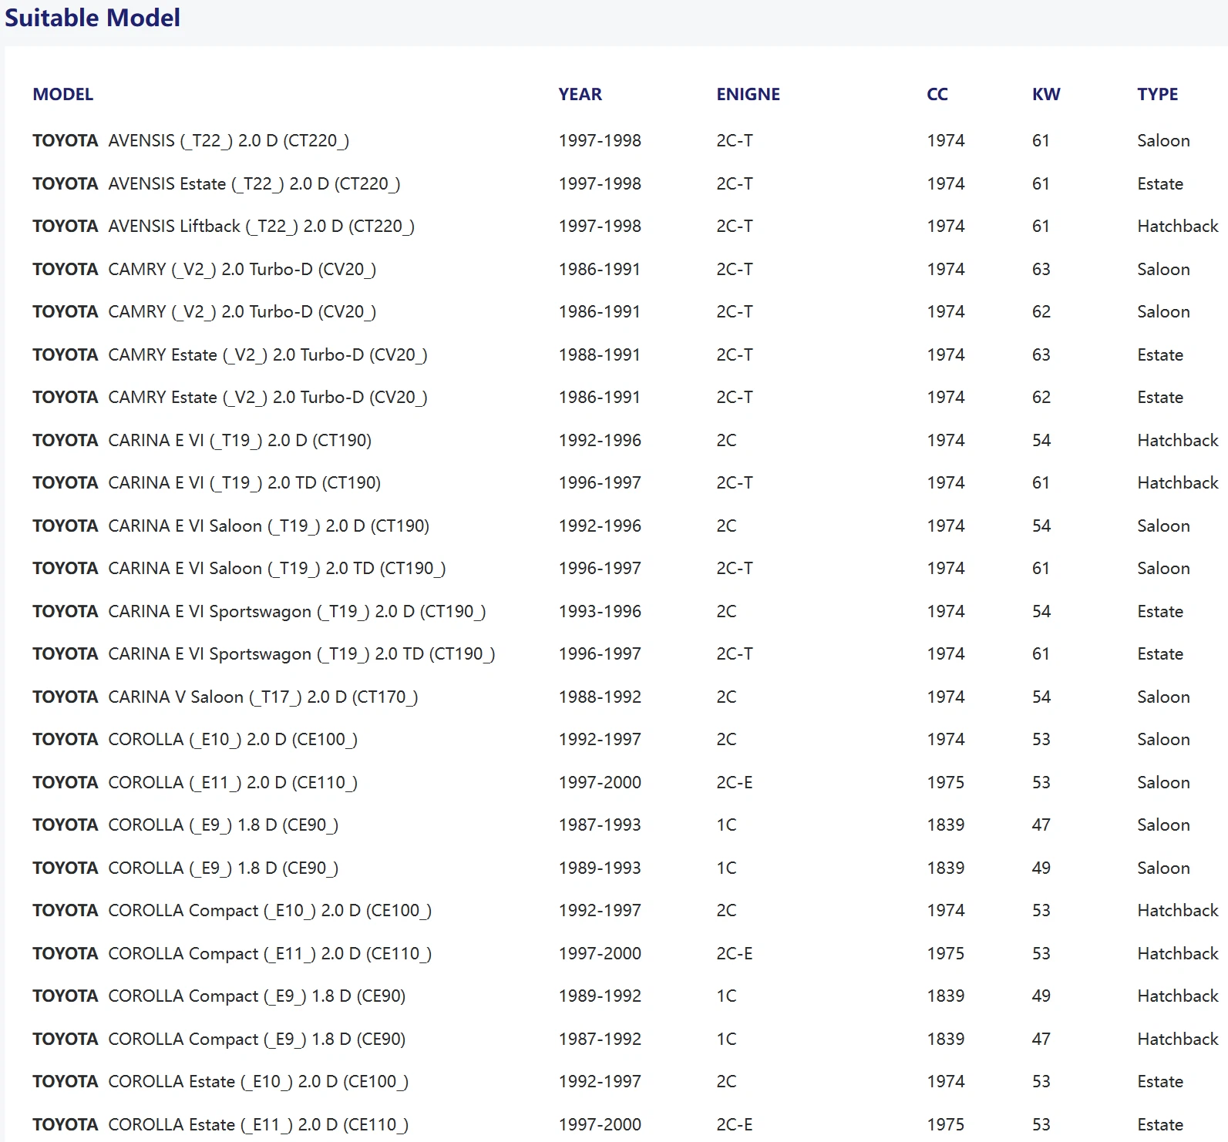Click Estate type in AVENSIS Estate row
Image resolution: width=1228 pixels, height=1142 pixels.
tap(1160, 183)
